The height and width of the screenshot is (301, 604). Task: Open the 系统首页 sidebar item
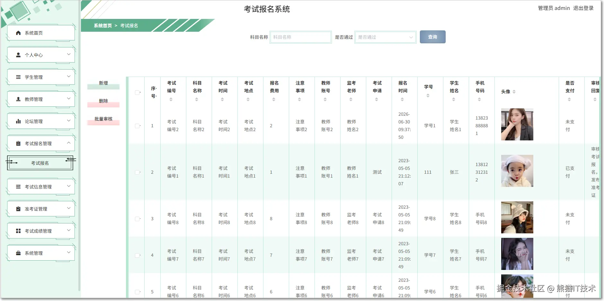coord(41,33)
